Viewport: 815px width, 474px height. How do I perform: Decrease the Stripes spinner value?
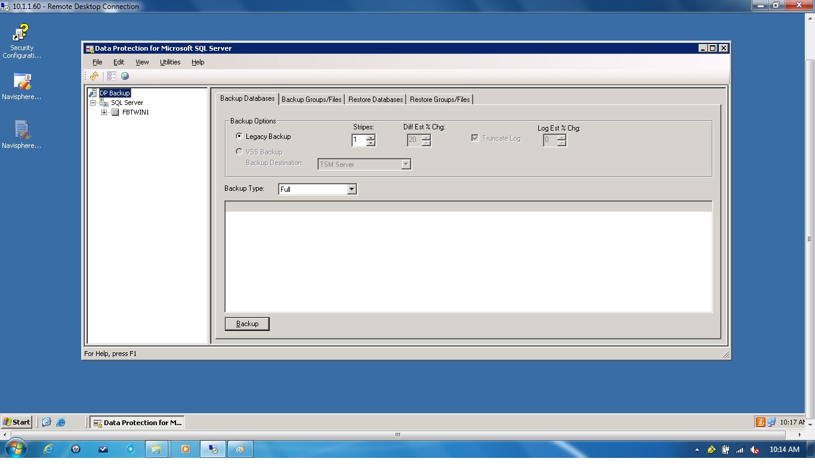click(371, 143)
